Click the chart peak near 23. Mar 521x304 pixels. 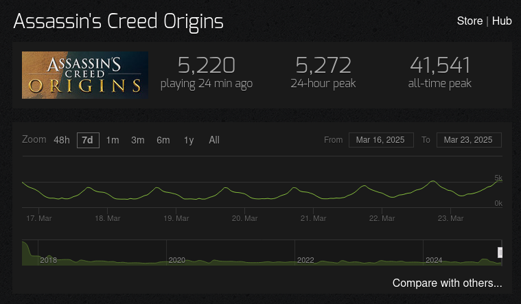pos(433,181)
